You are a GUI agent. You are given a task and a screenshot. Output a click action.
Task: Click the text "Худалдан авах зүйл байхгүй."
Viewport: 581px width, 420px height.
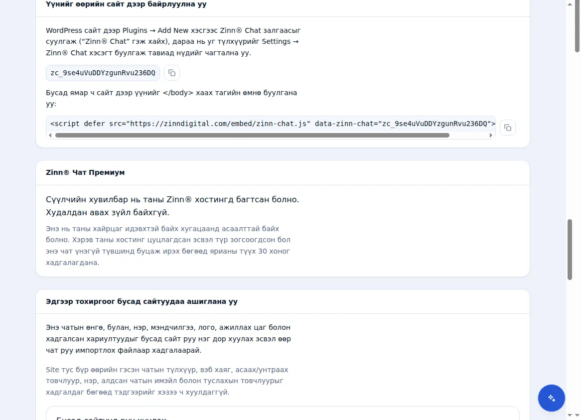coord(108,213)
